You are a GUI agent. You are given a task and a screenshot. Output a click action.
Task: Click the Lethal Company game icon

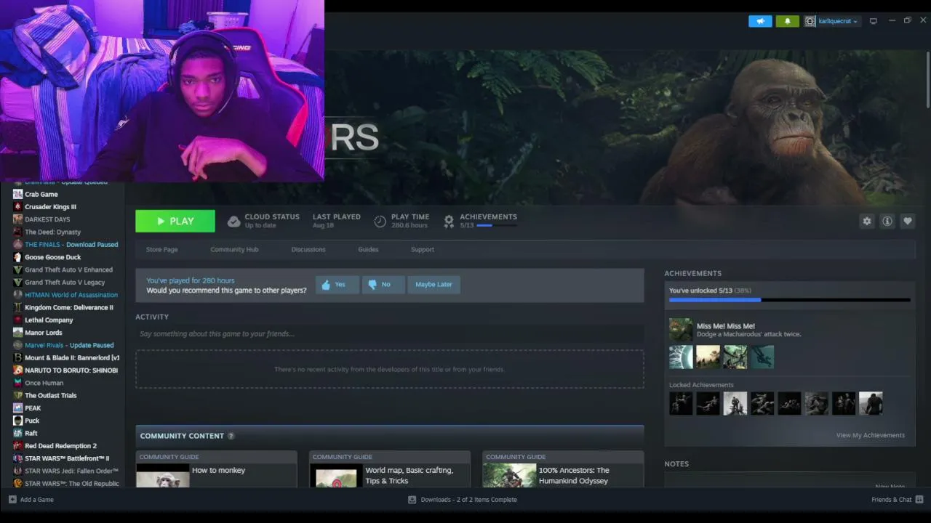tap(17, 320)
